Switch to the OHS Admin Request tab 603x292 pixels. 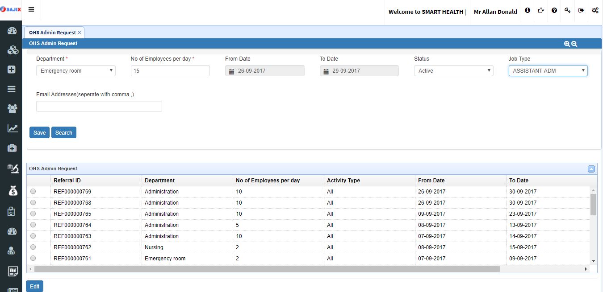(52, 33)
